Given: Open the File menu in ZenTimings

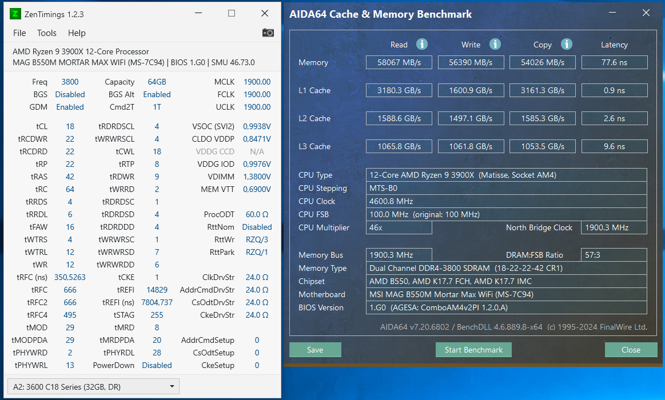Looking at the screenshot, I should [19, 33].
